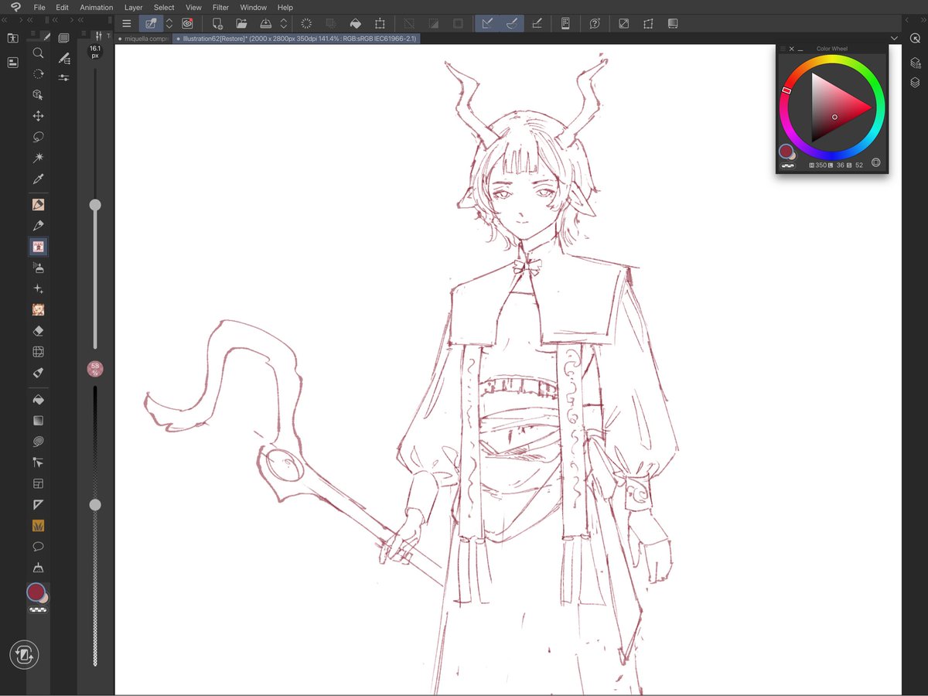The width and height of the screenshot is (928, 696).
Task: Click the Scale/Rotate transform icon
Action: (380, 23)
